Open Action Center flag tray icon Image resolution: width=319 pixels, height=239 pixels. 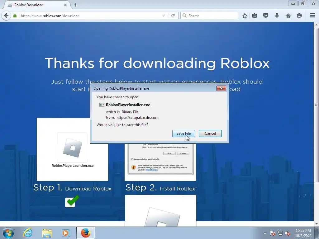[x=273, y=233]
